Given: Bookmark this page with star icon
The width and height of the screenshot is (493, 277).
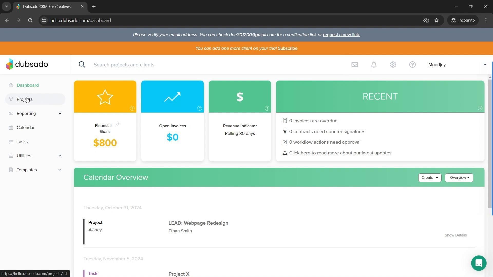Looking at the screenshot, I should tap(437, 21).
